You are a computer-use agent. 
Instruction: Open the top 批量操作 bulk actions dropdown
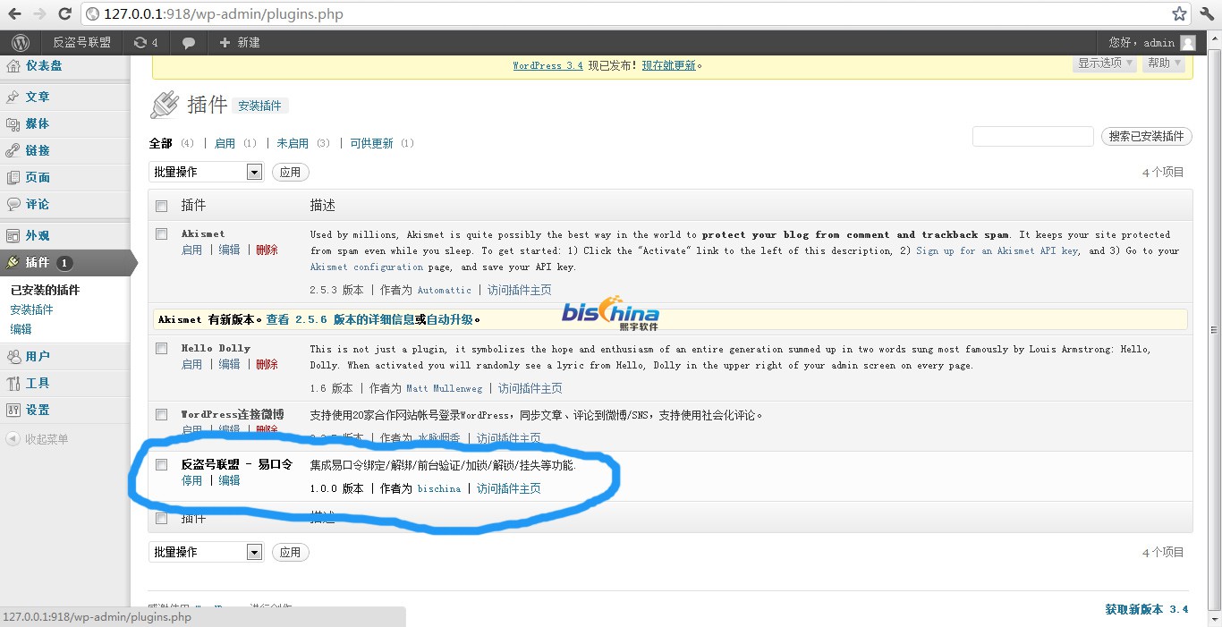[x=206, y=172]
